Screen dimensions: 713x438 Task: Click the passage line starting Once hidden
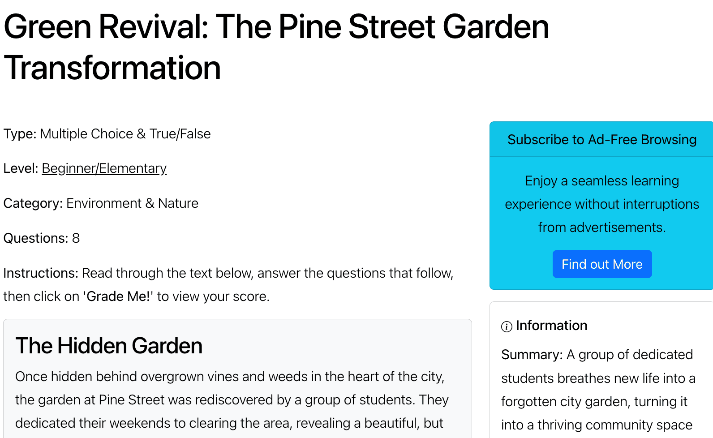tap(229, 377)
